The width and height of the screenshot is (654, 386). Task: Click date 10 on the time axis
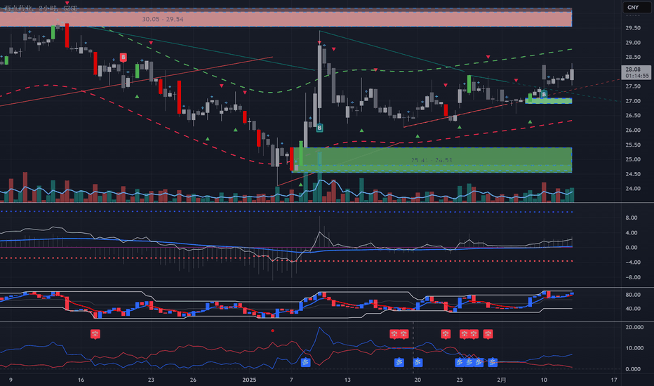pos(544,380)
